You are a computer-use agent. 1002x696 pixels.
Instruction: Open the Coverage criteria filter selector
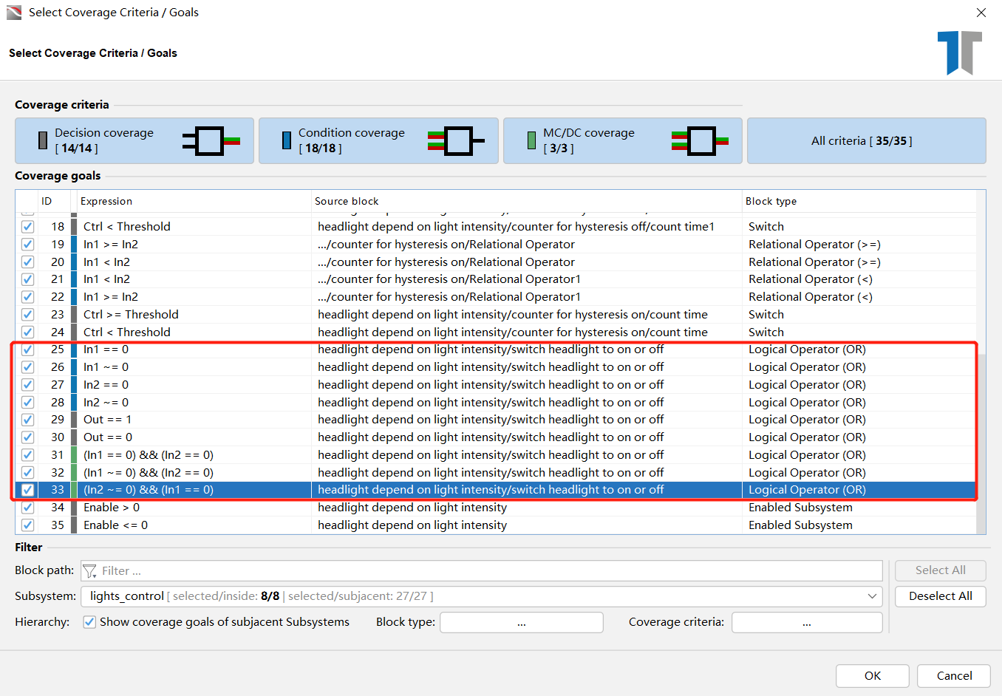(x=806, y=623)
